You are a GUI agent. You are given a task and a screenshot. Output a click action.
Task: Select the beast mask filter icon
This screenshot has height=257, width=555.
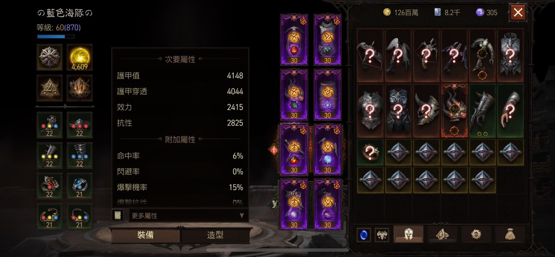pyautogui.click(x=382, y=235)
